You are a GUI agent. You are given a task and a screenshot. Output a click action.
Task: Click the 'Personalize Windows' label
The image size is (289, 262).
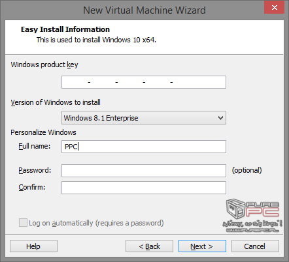click(x=43, y=132)
